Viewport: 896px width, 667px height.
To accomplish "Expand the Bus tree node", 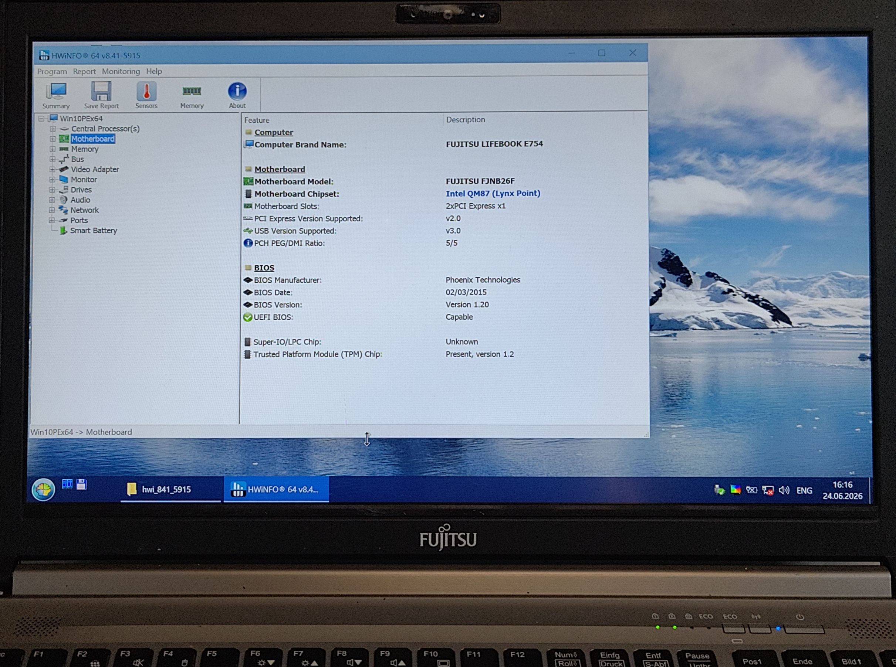I will 53,159.
